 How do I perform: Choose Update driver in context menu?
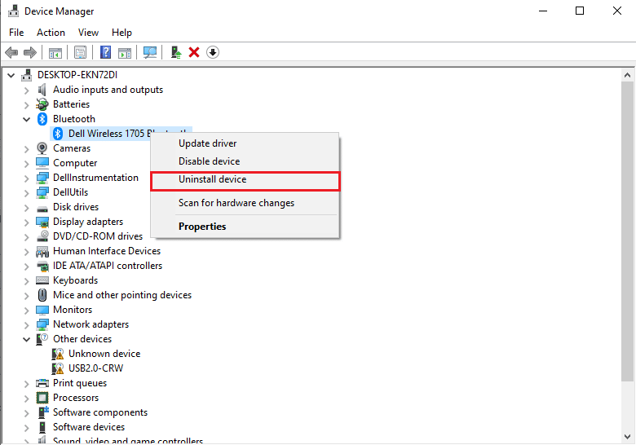[245, 143]
